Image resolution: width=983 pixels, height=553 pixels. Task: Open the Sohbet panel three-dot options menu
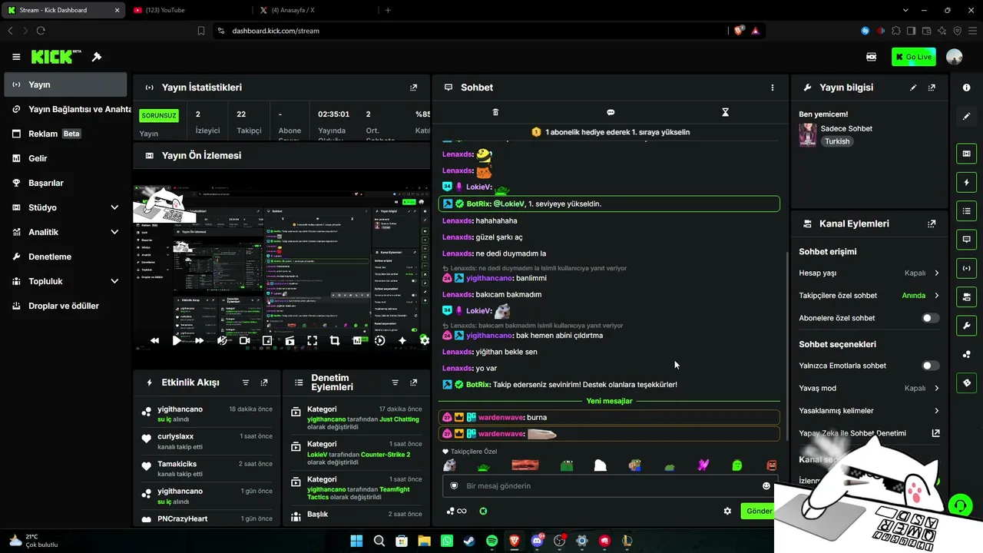[773, 88]
